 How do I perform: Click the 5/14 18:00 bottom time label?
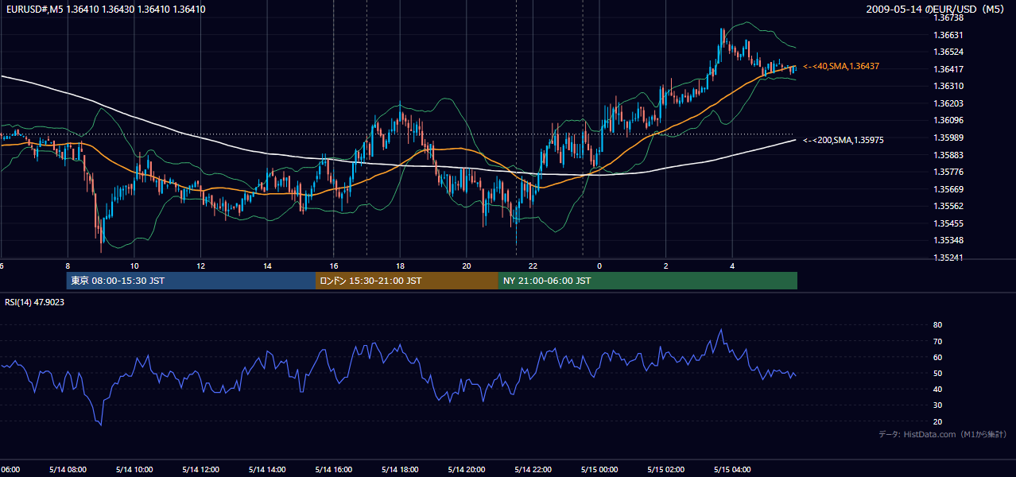pos(400,470)
